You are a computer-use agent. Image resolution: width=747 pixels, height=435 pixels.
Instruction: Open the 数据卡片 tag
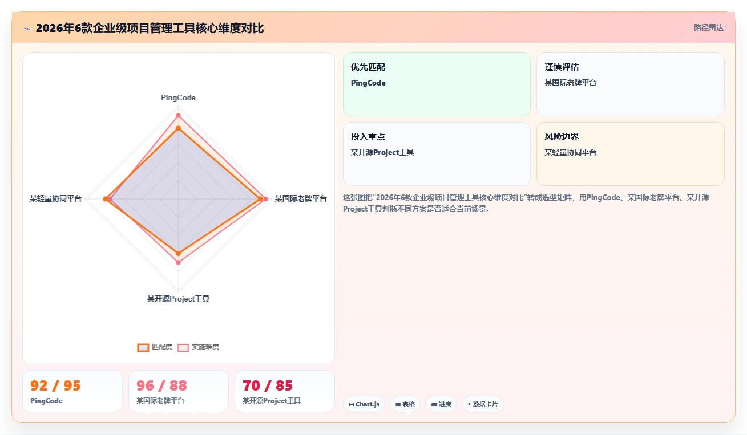(482, 404)
